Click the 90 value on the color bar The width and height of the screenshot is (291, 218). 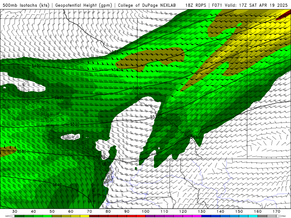click(127, 211)
